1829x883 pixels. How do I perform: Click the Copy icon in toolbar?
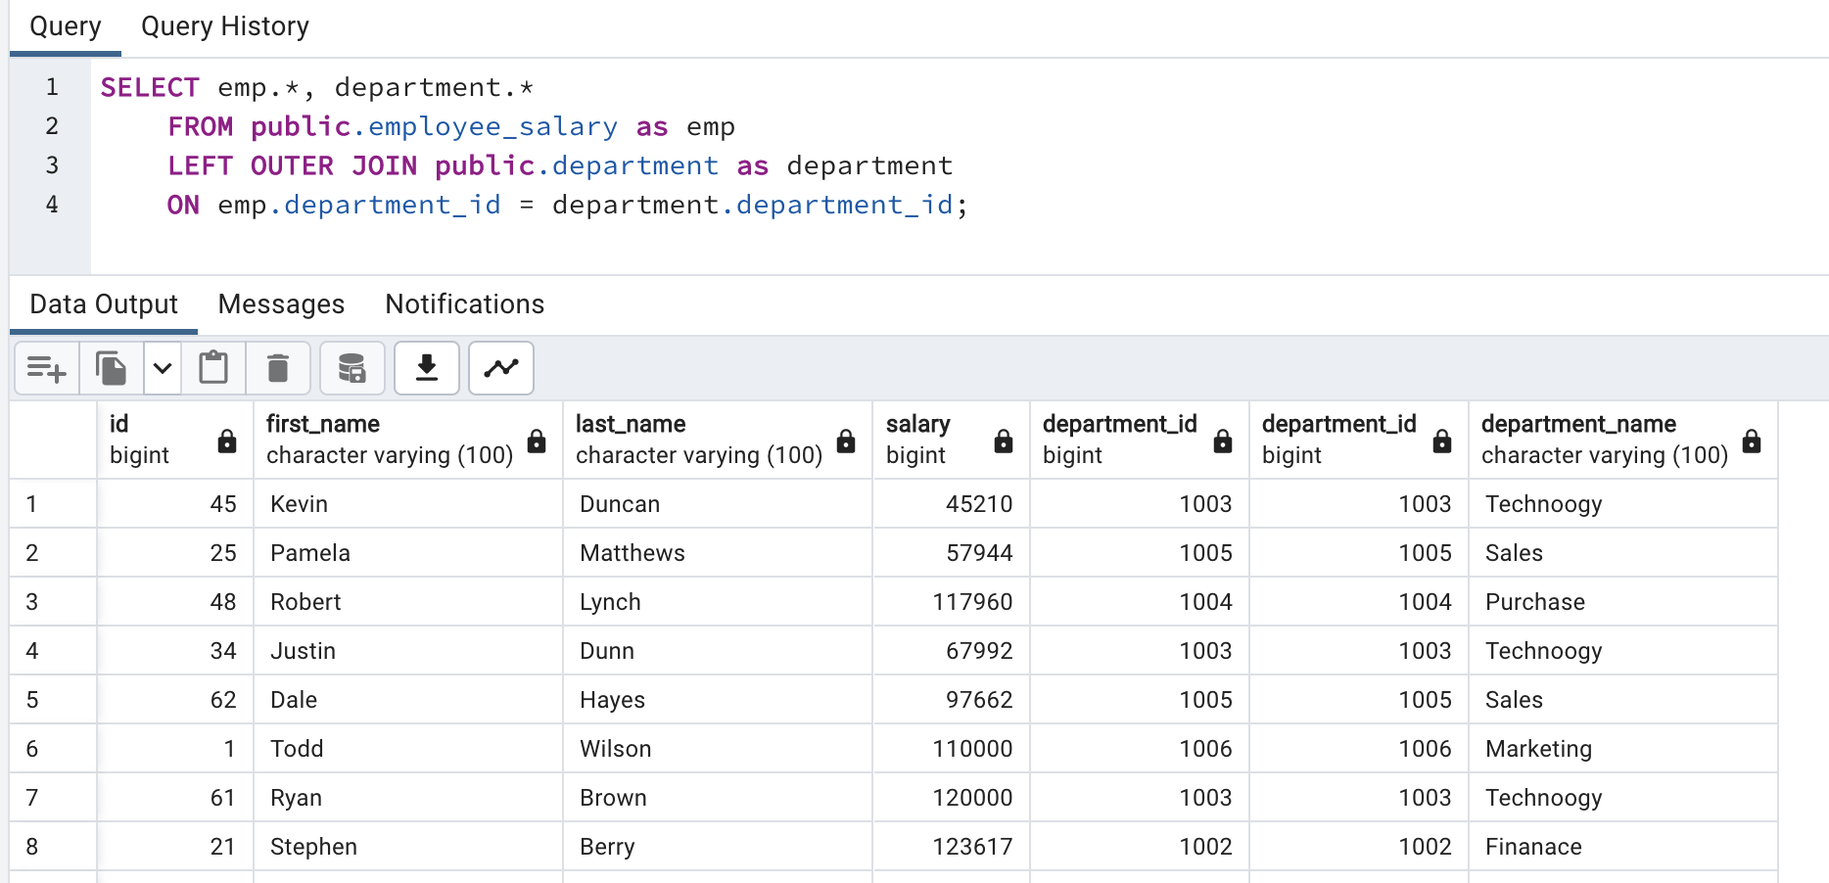111,369
